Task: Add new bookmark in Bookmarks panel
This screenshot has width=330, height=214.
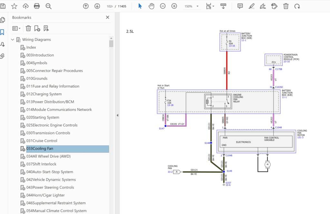Action: (37, 28)
